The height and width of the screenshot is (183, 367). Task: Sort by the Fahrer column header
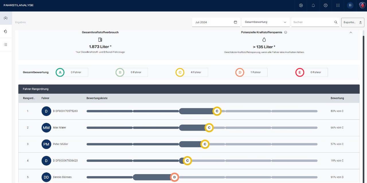(x=45, y=98)
